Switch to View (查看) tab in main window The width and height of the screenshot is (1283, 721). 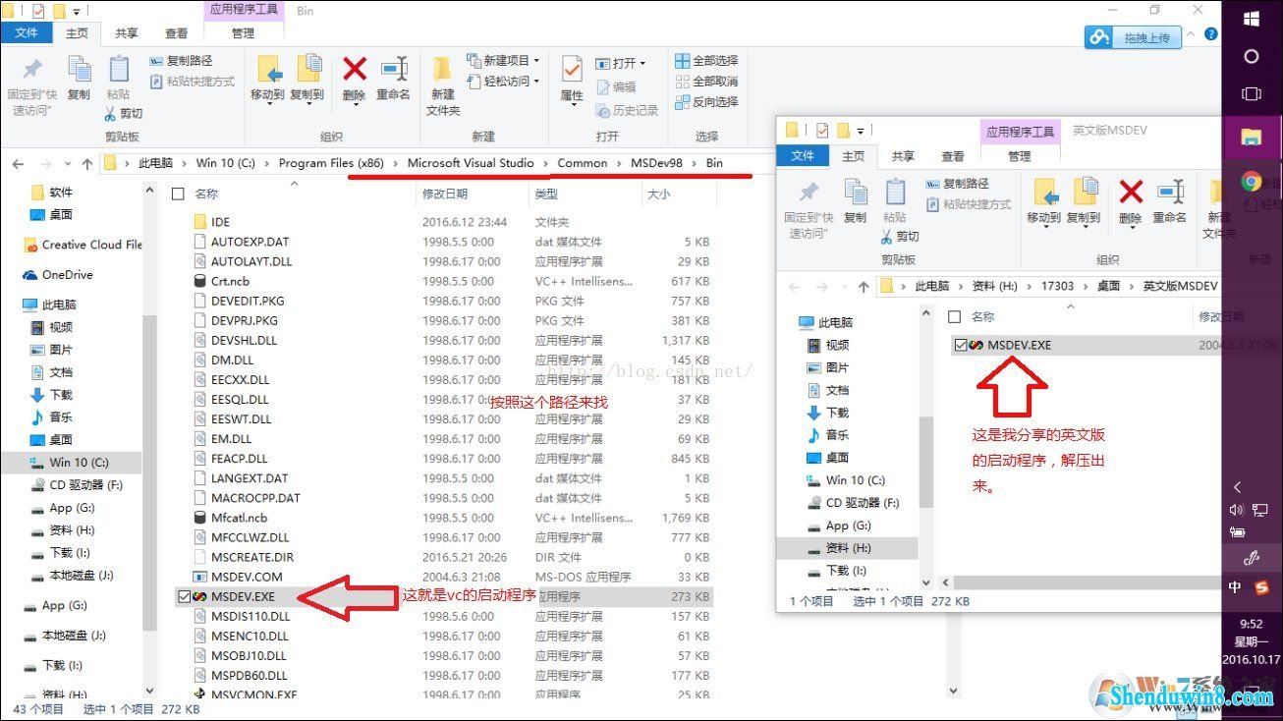(177, 32)
